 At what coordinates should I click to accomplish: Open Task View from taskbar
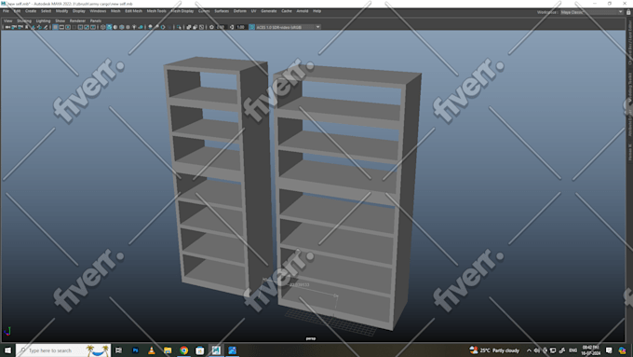coord(119,350)
